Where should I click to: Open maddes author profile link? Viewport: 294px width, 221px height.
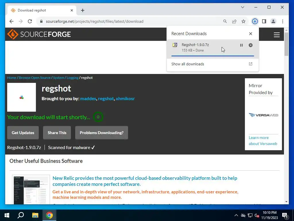[88, 99]
